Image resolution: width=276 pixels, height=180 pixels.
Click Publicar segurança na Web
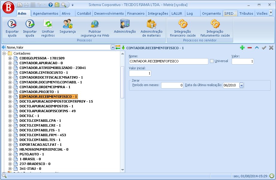(95, 24)
